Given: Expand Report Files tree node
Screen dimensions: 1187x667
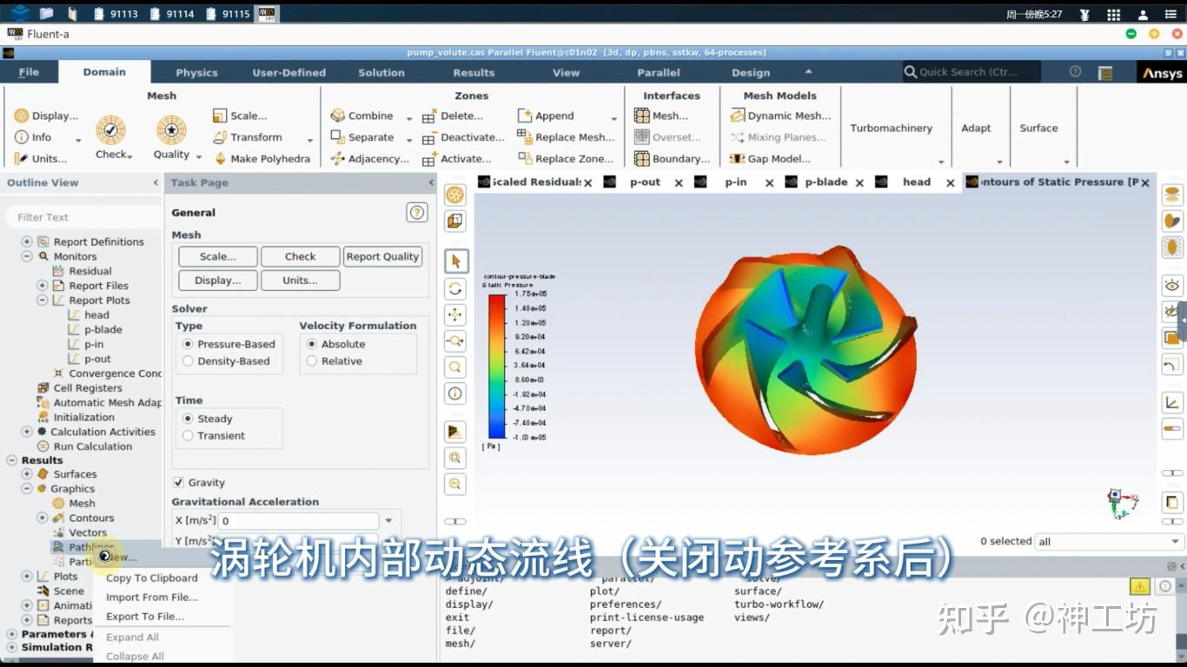Looking at the screenshot, I should click(x=42, y=286).
